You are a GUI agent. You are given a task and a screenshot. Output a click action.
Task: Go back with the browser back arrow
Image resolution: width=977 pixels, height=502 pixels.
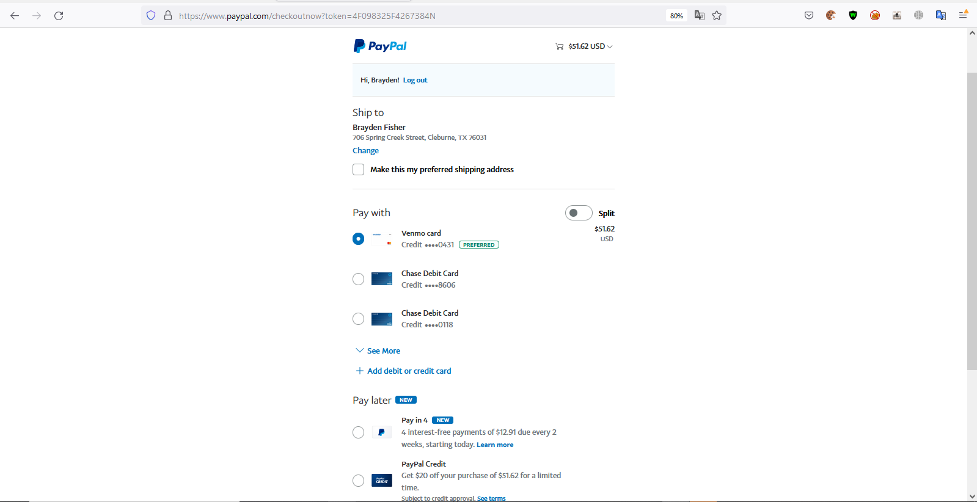(15, 16)
